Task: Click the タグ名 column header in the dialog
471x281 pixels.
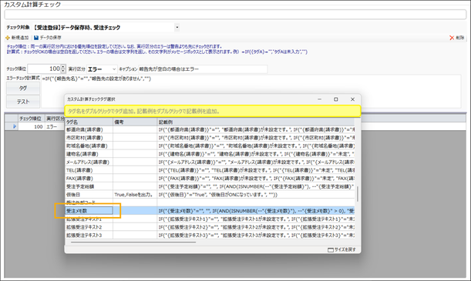Action: (89, 122)
